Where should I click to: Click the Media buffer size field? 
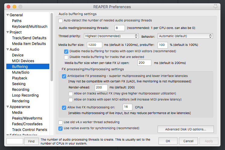tap(94, 45)
